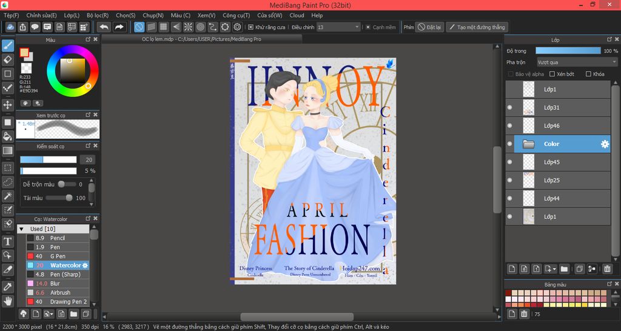Select the Airbrush brush
Viewport: 621px width, 331px height.
pos(58,293)
